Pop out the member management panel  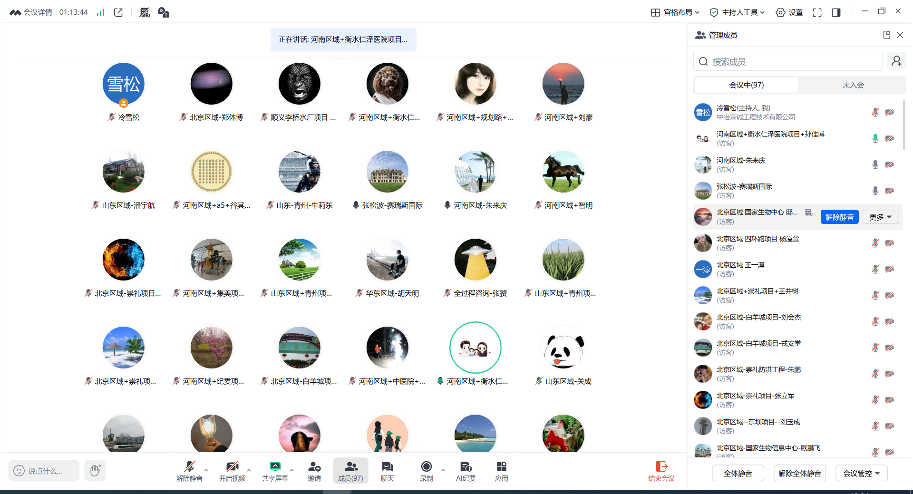click(886, 35)
